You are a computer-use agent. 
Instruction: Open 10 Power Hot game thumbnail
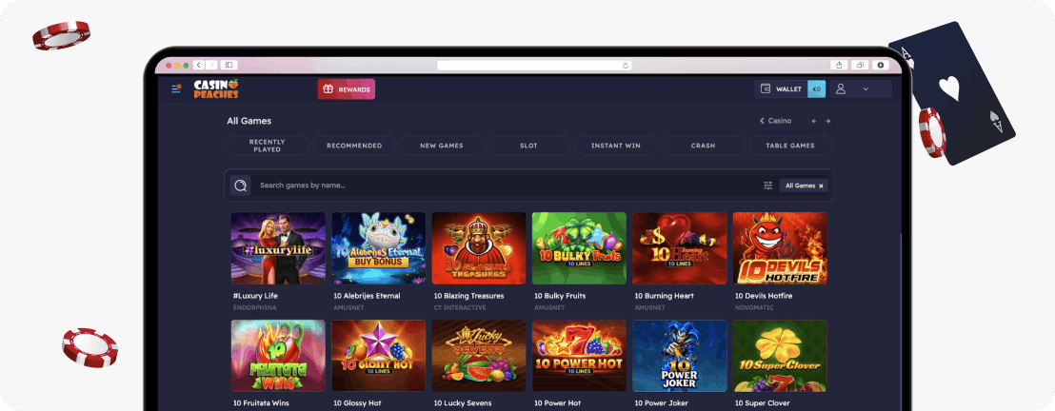pyautogui.click(x=579, y=356)
